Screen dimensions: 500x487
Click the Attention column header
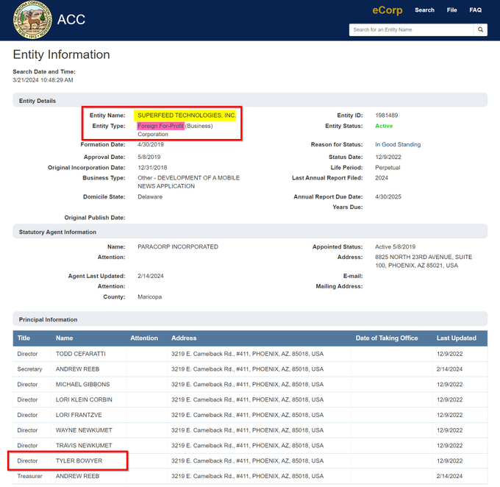click(x=144, y=338)
